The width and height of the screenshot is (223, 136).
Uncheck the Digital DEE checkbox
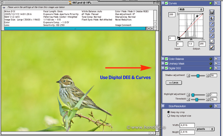pos(166,68)
